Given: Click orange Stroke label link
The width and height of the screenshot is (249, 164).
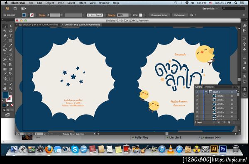Looking at the screenshot, I should click(42, 15).
